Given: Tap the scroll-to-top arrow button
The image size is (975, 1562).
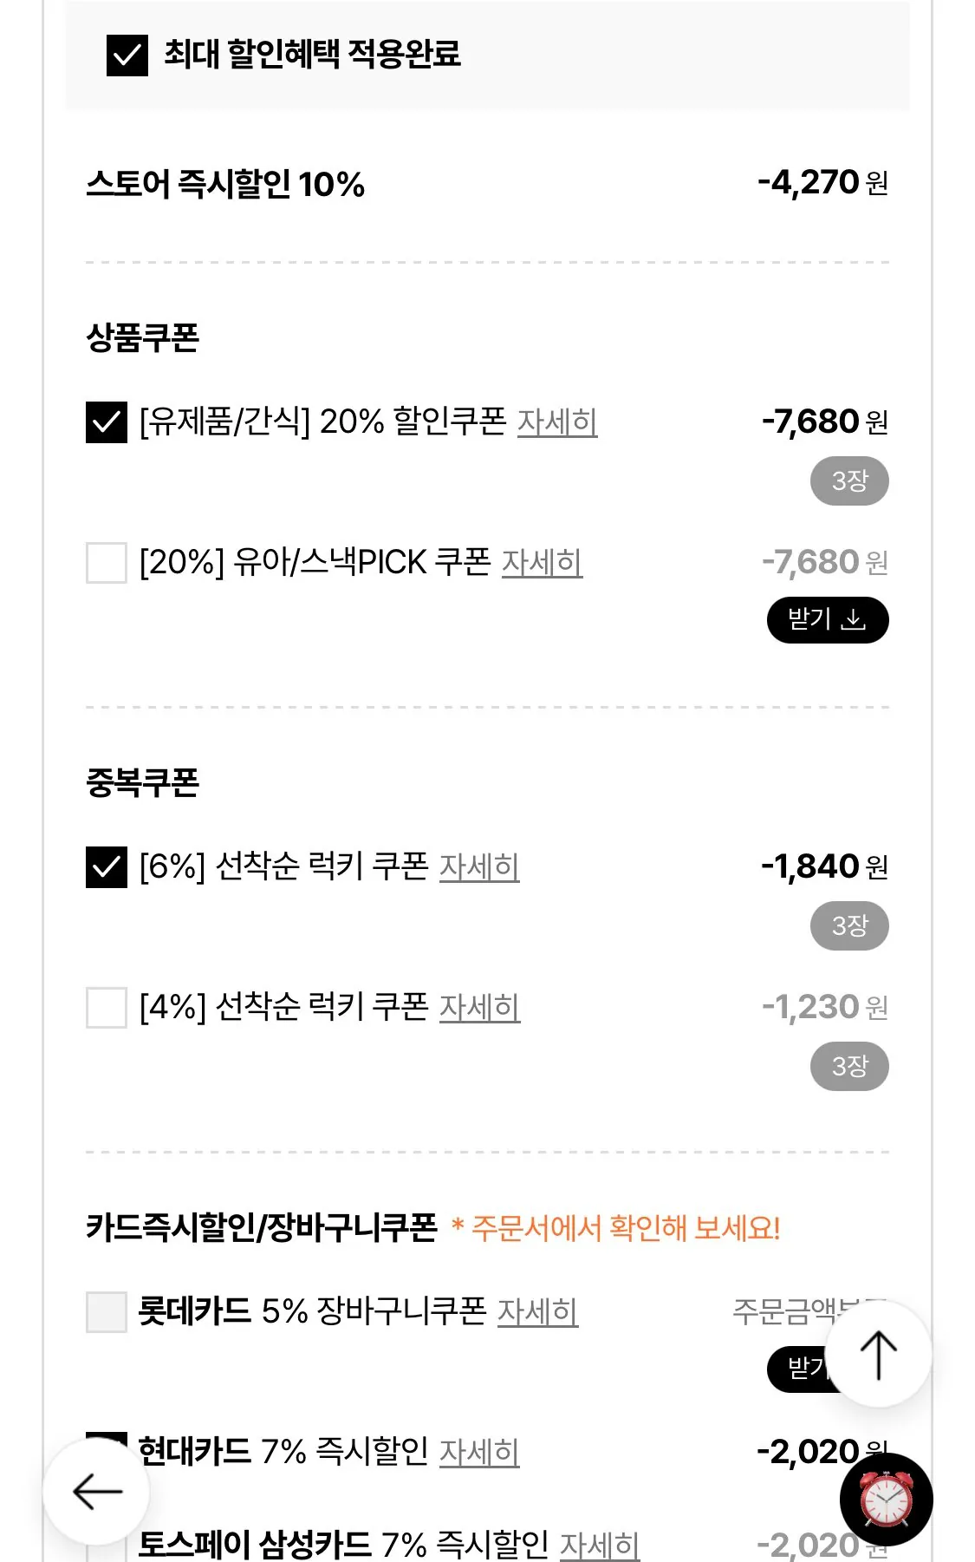Looking at the screenshot, I should (x=878, y=1354).
